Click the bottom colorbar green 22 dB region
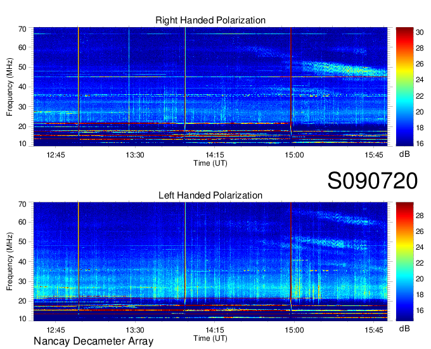The height and width of the screenshot is (349, 431). (x=404, y=263)
